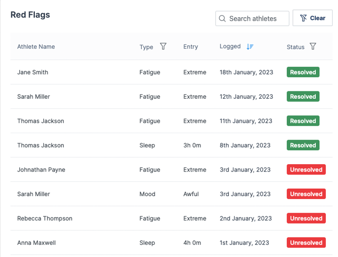Screen dimensions: 338x257
Task: Open Sarah Miller's Mood flag row
Action: pos(171,194)
